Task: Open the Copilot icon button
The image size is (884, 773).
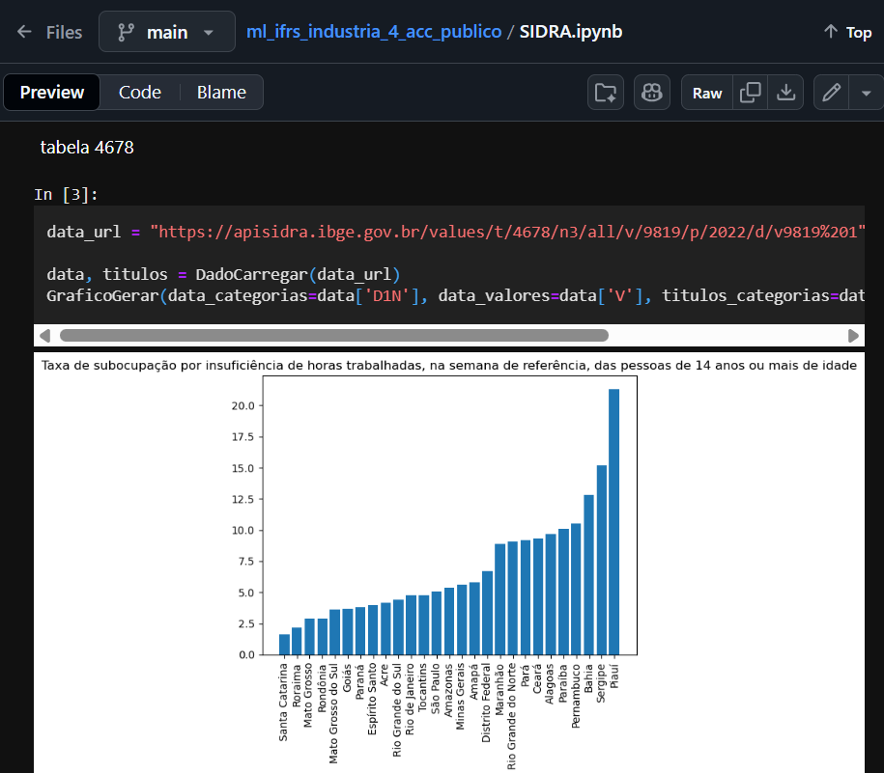Action: (652, 93)
